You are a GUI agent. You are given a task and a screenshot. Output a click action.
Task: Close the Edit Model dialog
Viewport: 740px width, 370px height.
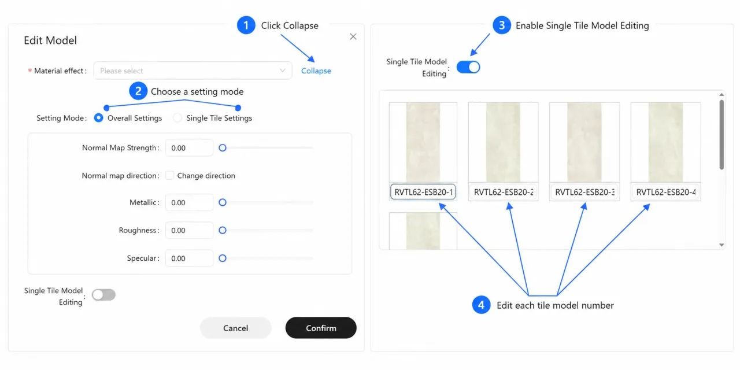[353, 36]
